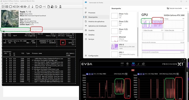This screenshot has height=100, width=189.
Task: Skip to the previous track in HQPlayer
Action: 14,7
